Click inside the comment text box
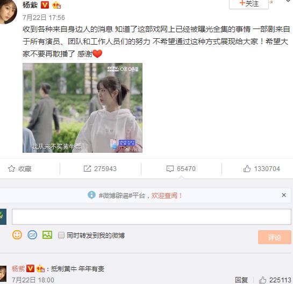 click(152, 217)
